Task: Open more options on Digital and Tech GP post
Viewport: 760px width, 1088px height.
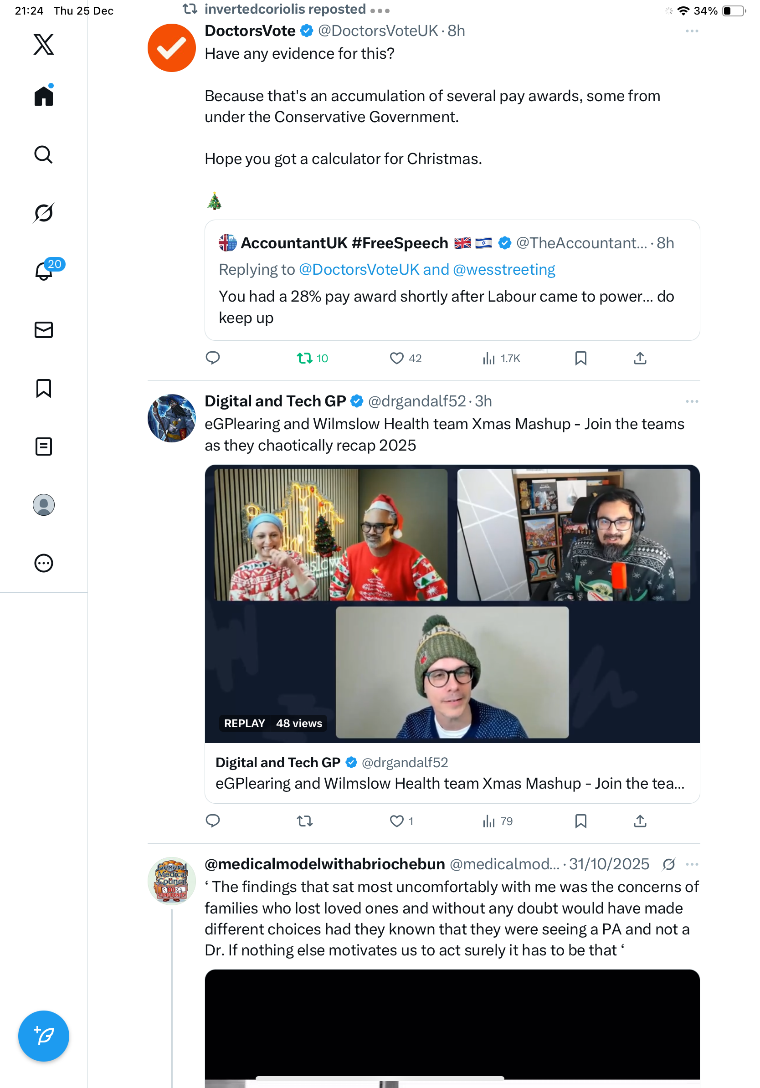Action: click(692, 401)
